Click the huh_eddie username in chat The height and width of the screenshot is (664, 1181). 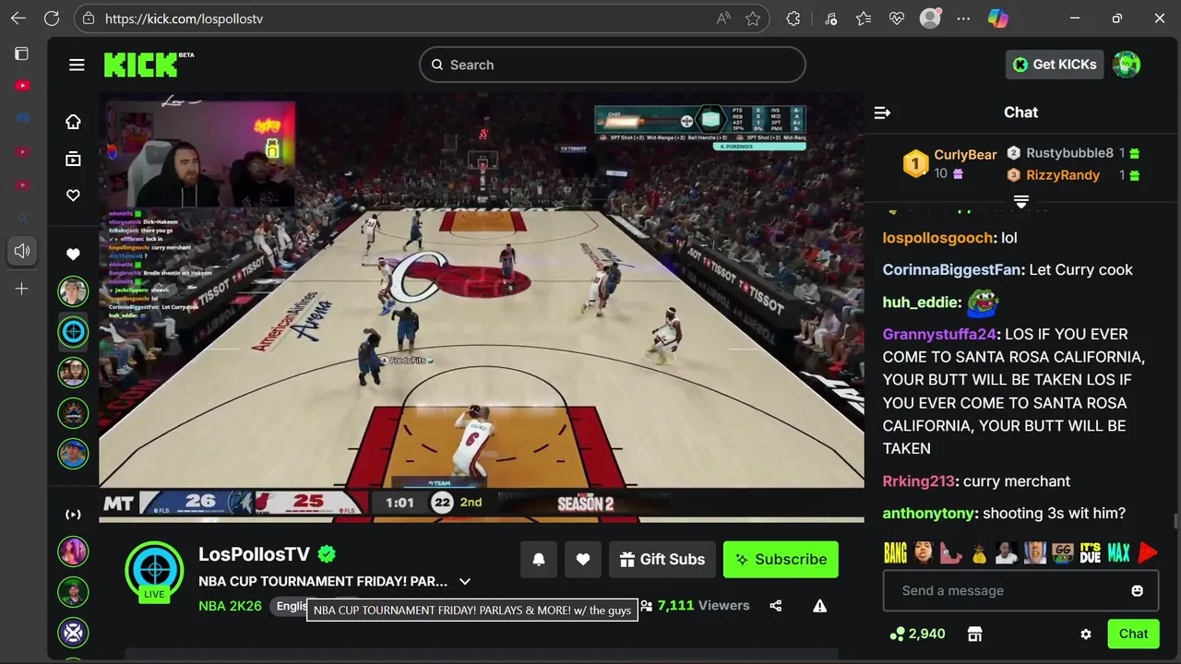(x=922, y=302)
